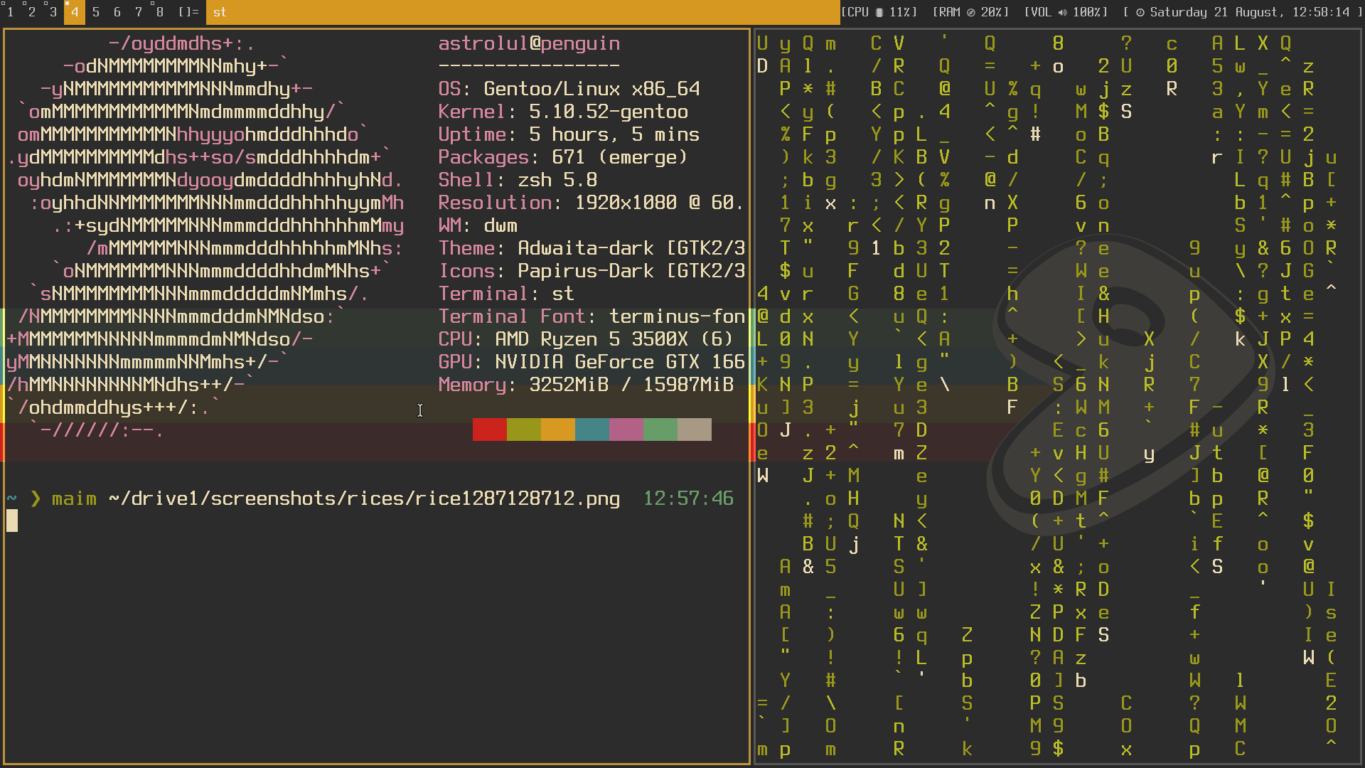Click the teal blue color block
Image resolution: width=1365 pixels, height=768 pixels.
[x=591, y=430]
